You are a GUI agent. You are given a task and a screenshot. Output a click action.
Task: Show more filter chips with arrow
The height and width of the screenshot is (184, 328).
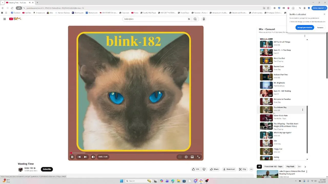click(305, 167)
